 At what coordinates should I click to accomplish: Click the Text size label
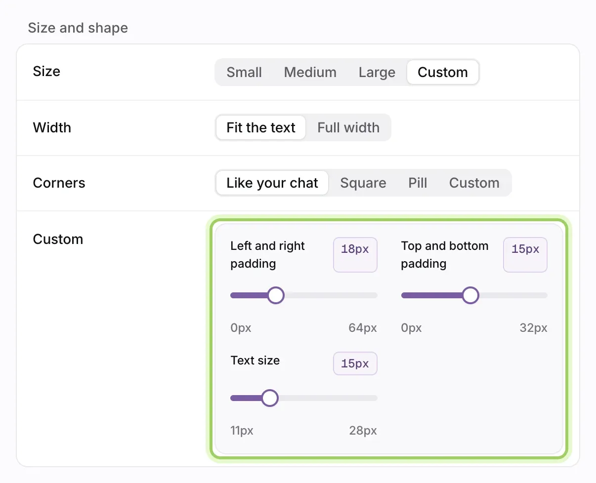(x=255, y=361)
